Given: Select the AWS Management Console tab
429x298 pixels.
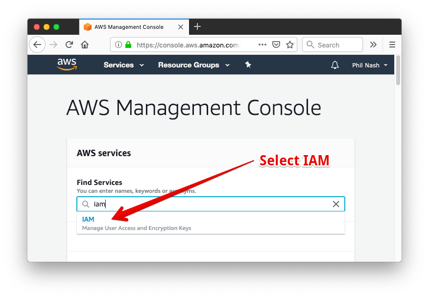Looking at the screenshot, I should 134,27.
